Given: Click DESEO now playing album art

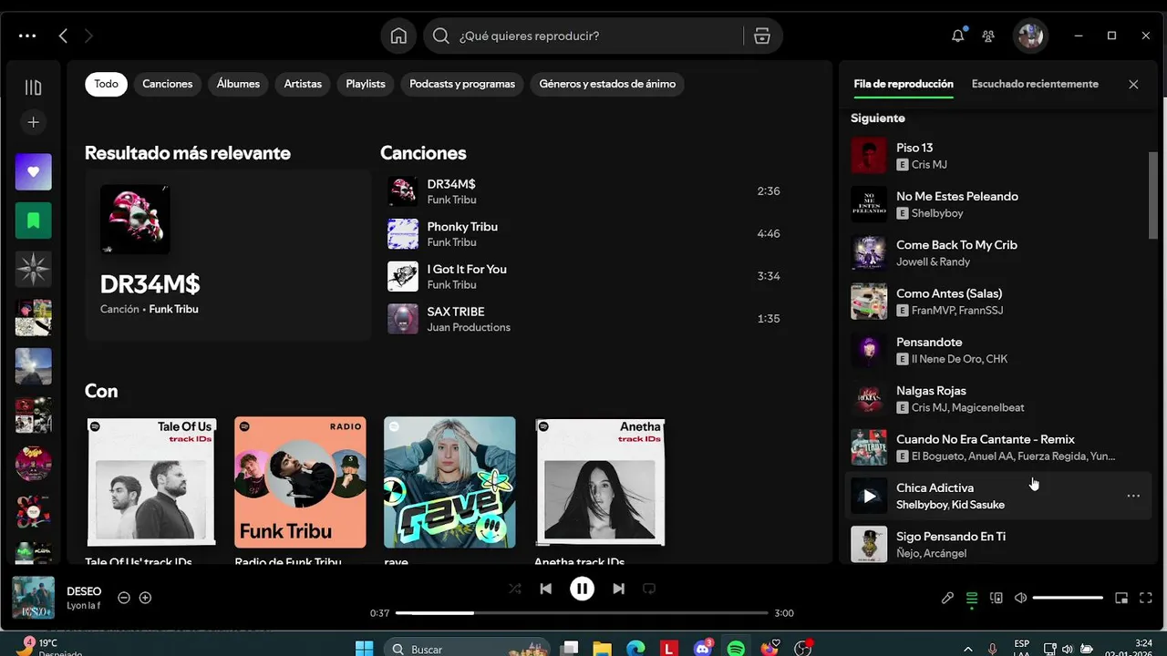Looking at the screenshot, I should point(34,598).
